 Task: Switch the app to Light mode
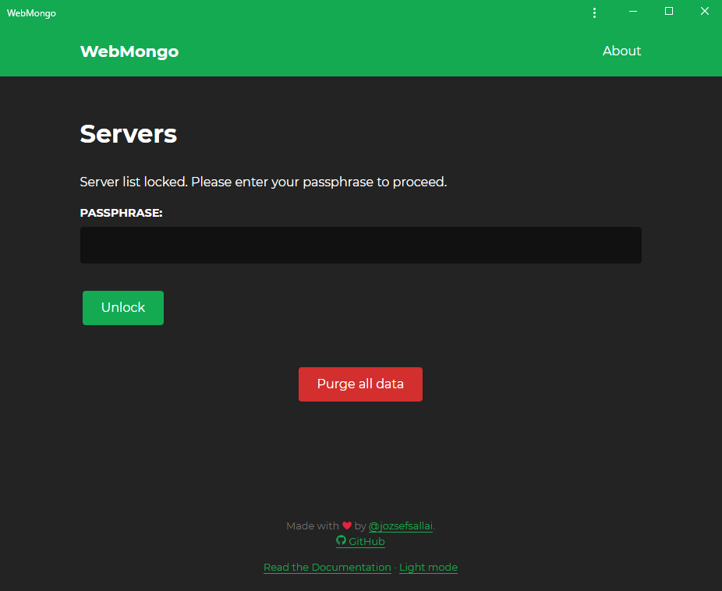(427, 567)
